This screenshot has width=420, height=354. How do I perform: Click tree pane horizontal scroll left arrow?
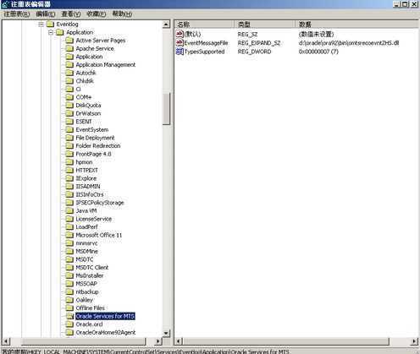coord(6,341)
